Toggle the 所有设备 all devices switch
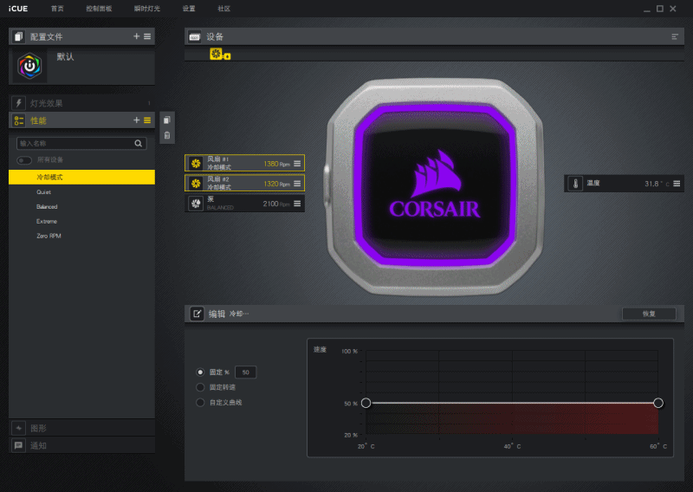The width and height of the screenshot is (693, 492). pos(24,160)
